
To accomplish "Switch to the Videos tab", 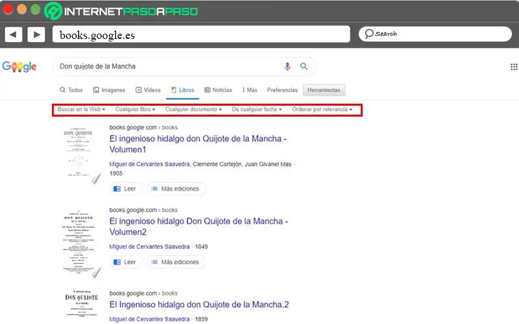I will 148,90.
